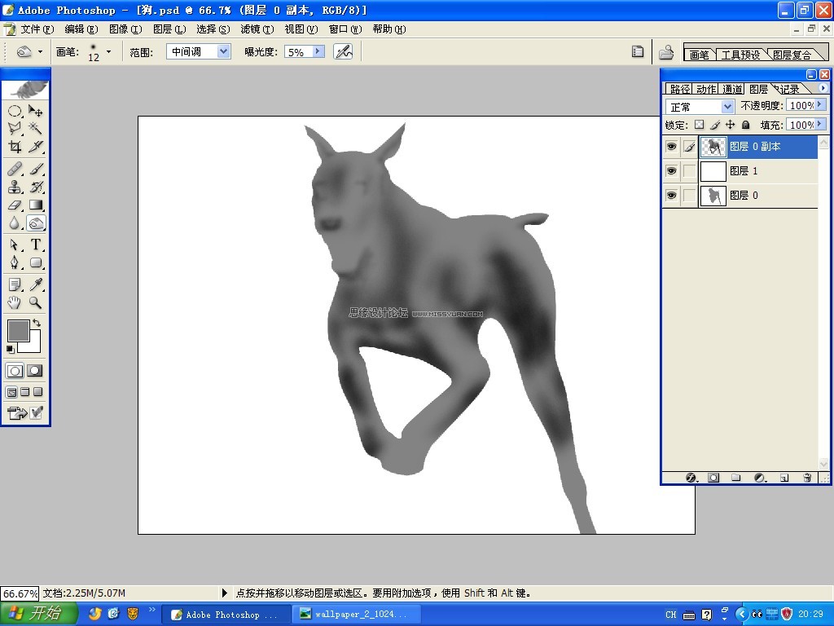
Task: Open the 不透明度 opacity slider arrow
Action: pos(821,105)
